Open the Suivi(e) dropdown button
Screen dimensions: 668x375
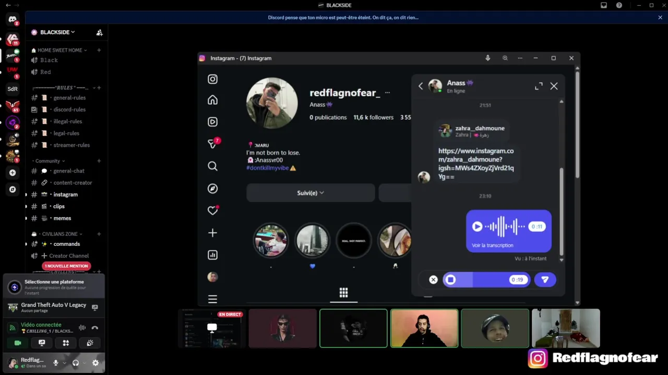(311, 193)
